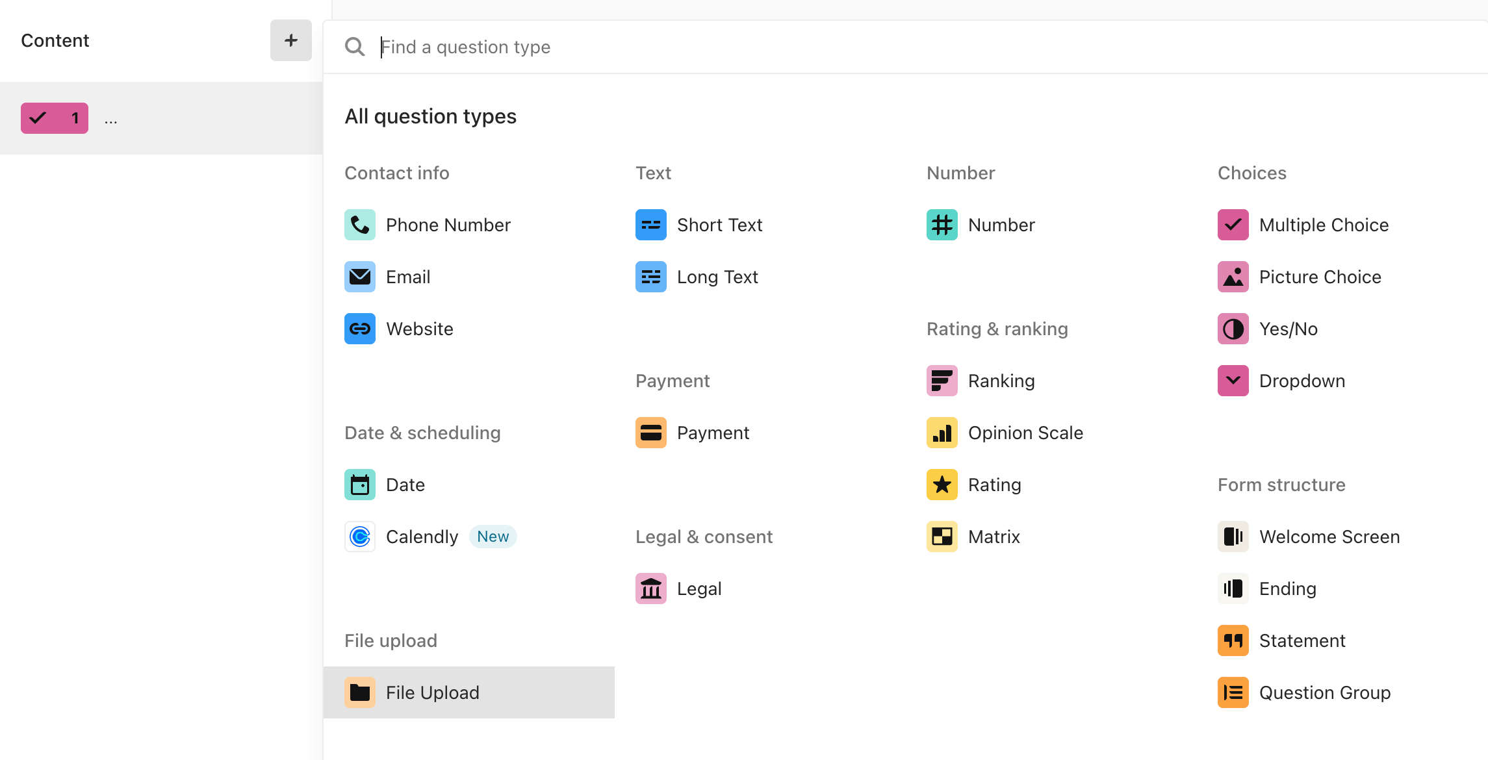This screenshot has width=1488, height=760.
Task: Select the Date calendar icon
Action: pos(360,485)
